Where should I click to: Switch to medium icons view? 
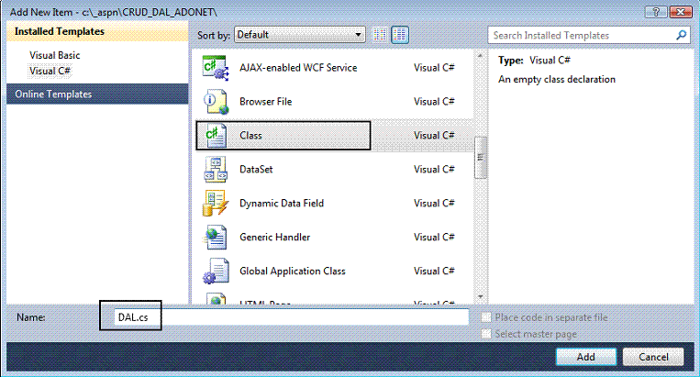(400, 35)
